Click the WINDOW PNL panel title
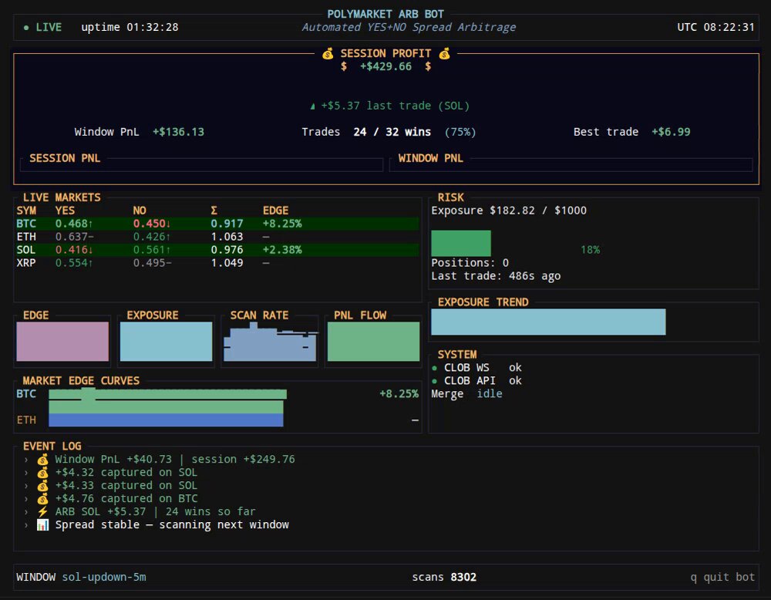This screenshot has height=600, width=771. click(x=431, y=158)
